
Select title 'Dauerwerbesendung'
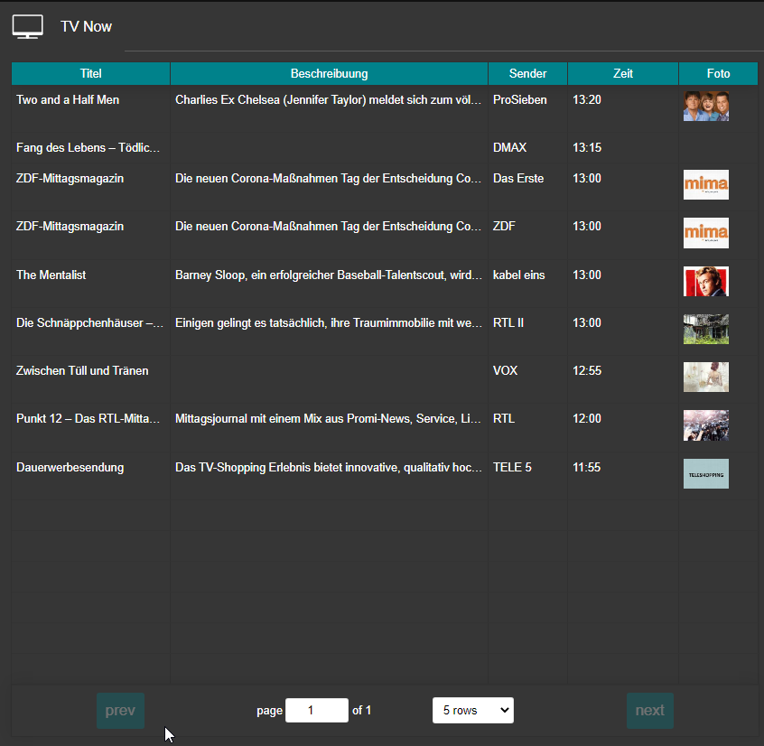(70, 467)
